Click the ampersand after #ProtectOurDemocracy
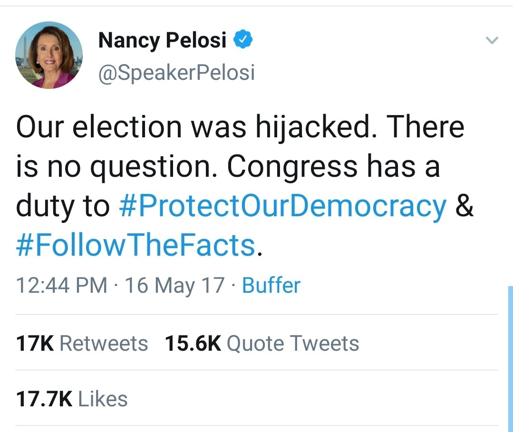Viewport: 513px width, 432px height. click(465, 206)
